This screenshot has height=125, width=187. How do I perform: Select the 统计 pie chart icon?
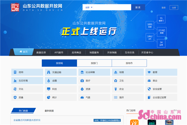point(49,97)
